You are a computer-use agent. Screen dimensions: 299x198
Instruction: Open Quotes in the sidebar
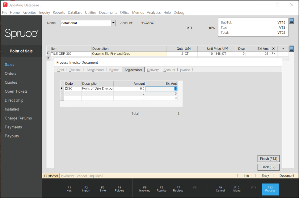pos(11,82)
